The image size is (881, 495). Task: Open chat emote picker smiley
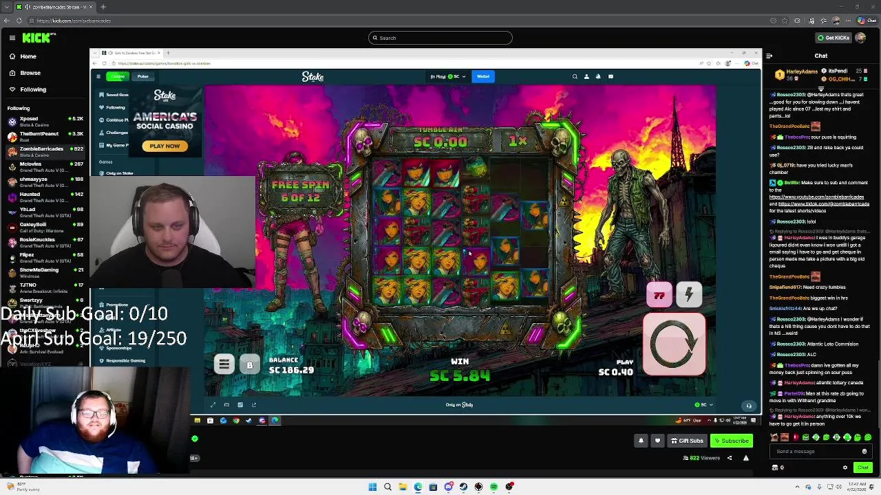point(864,452)
